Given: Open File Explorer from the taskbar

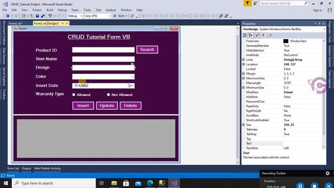Looking at the screenshot, I should [114, 183].
